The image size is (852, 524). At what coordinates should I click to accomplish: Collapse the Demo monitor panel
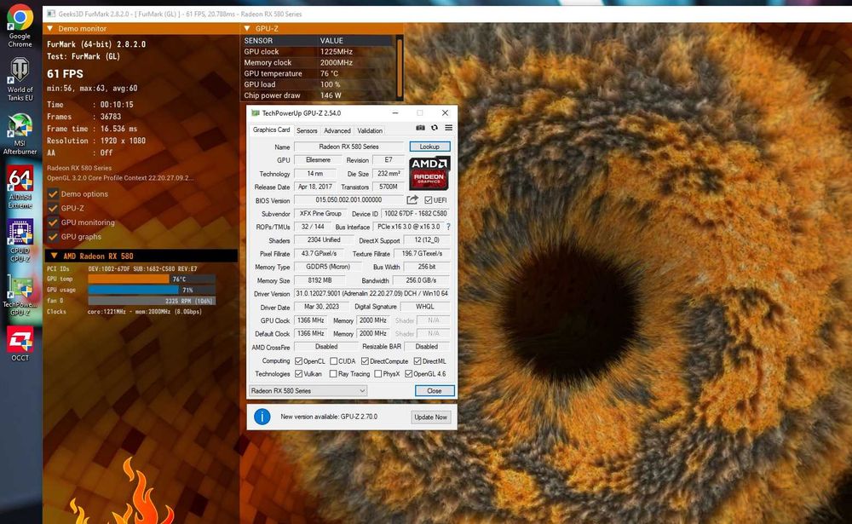click(x=50, y=28)
